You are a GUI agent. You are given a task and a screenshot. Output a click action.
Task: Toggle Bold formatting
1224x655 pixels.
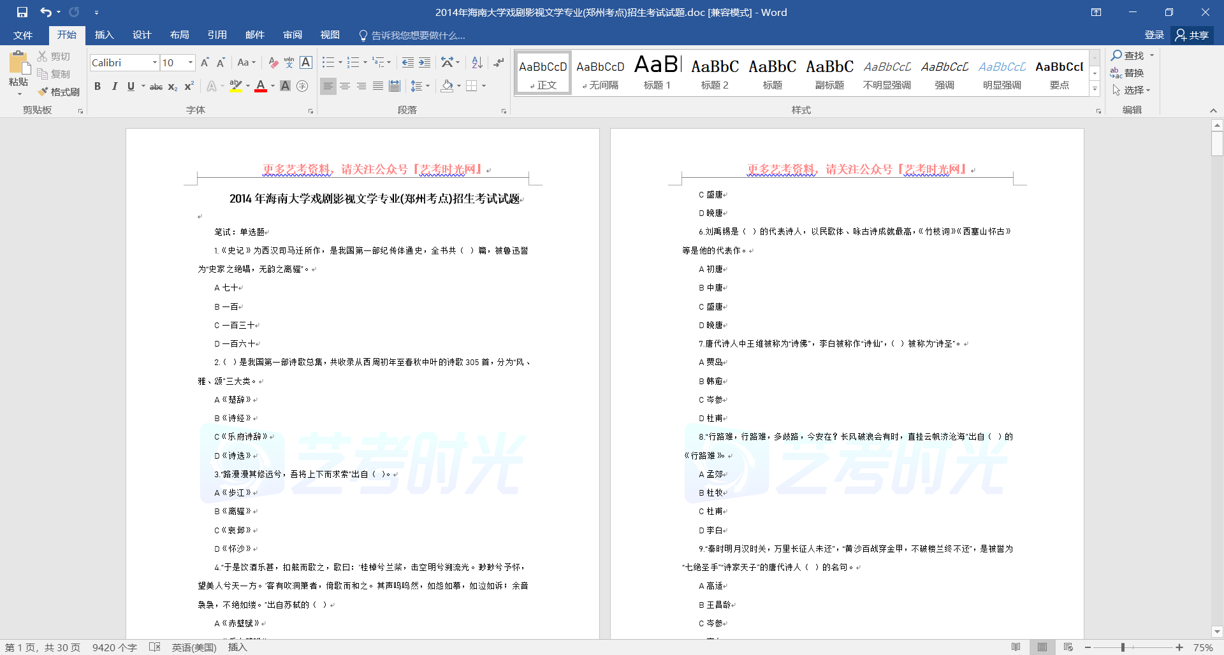(98, 87)
